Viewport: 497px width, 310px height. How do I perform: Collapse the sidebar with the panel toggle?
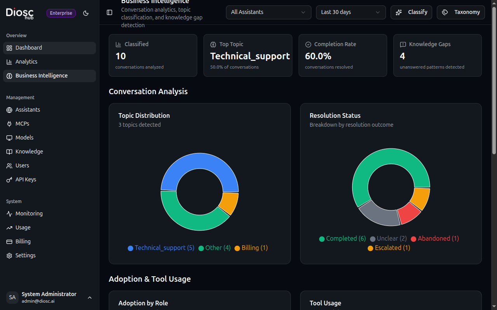(x=109, y=12)
